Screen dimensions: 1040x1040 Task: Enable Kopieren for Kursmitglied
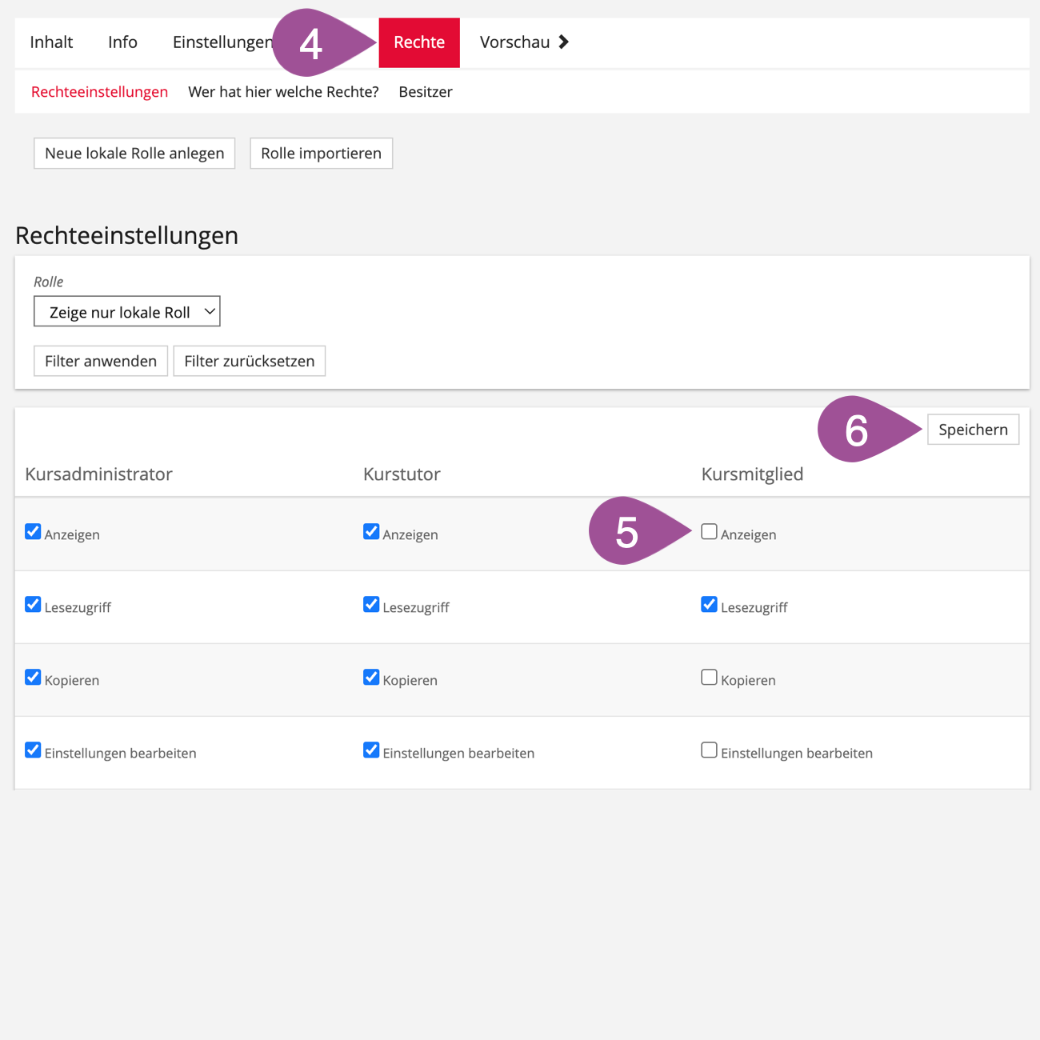pos(709,678)
